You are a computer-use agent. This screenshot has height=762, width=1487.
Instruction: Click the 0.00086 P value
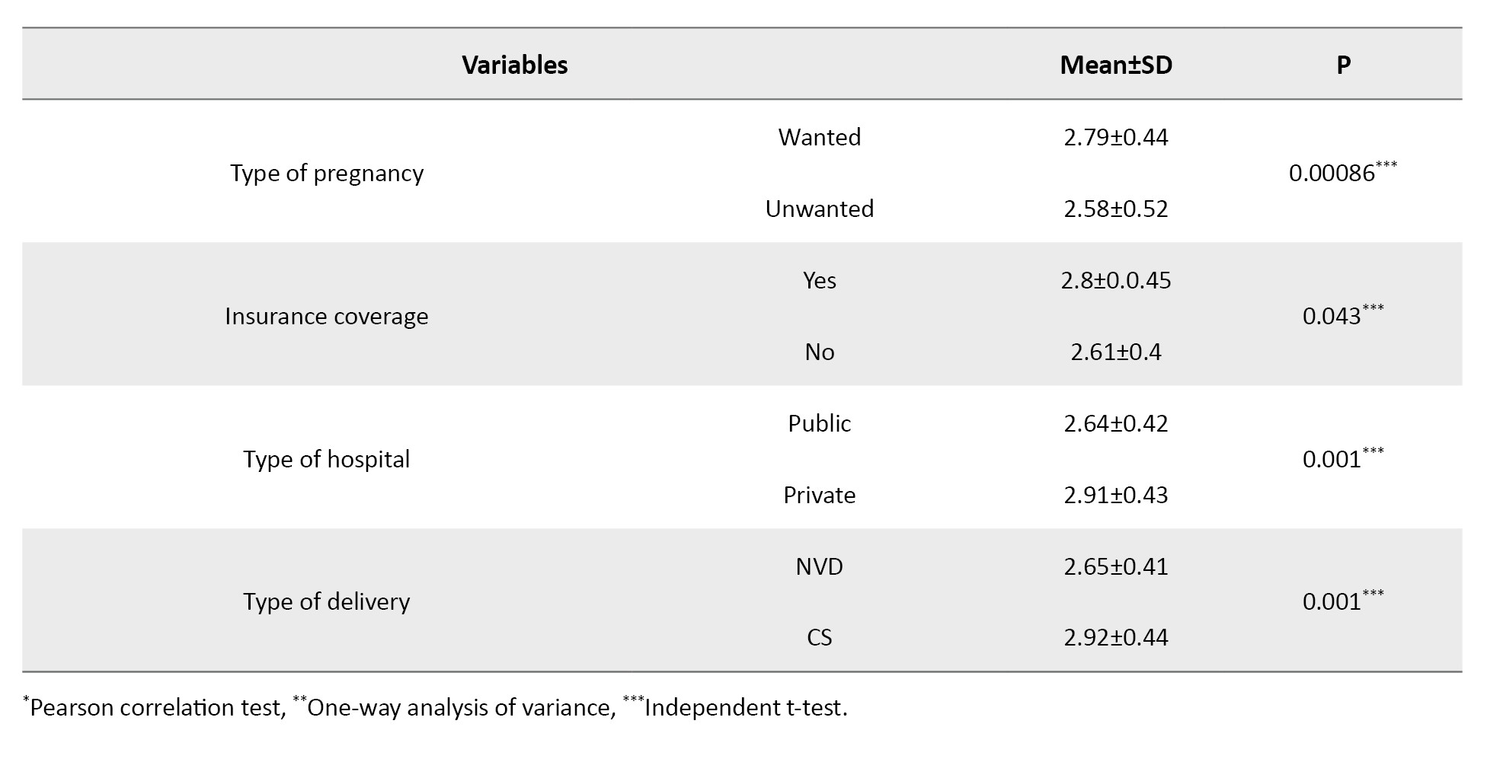point(1332,174)
